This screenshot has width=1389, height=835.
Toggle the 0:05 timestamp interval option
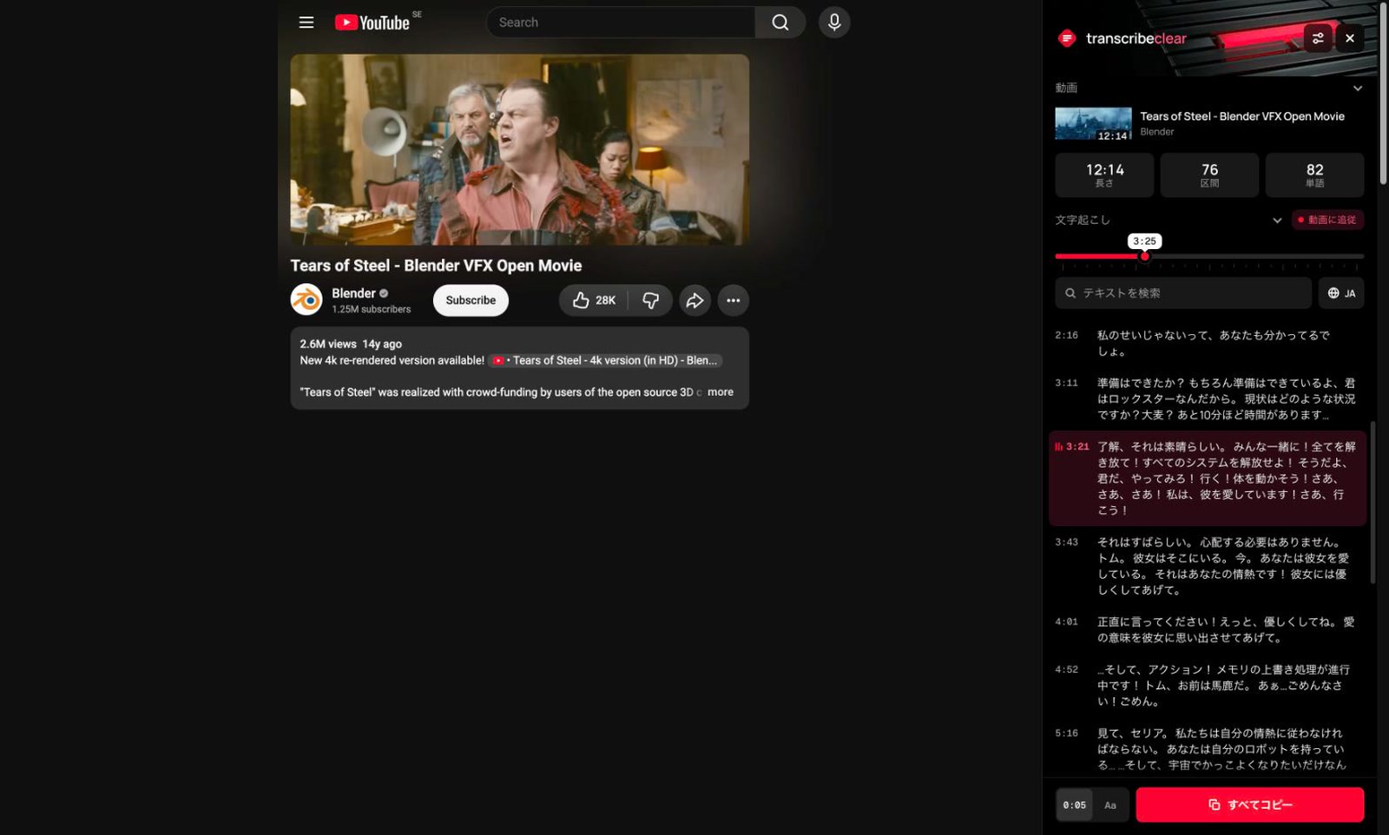(x=1074, y=805)
